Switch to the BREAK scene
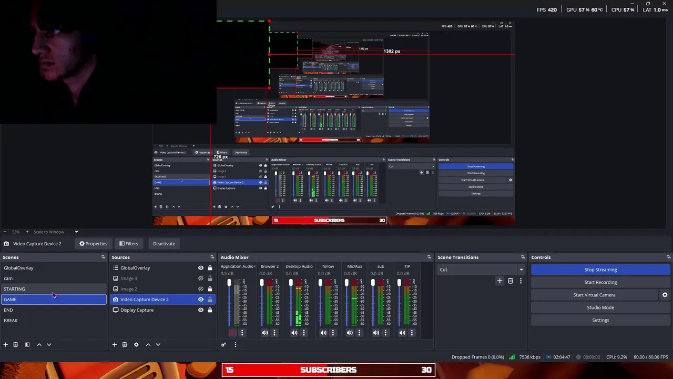This screenshot has height=379, width=673. pos(54,321)
